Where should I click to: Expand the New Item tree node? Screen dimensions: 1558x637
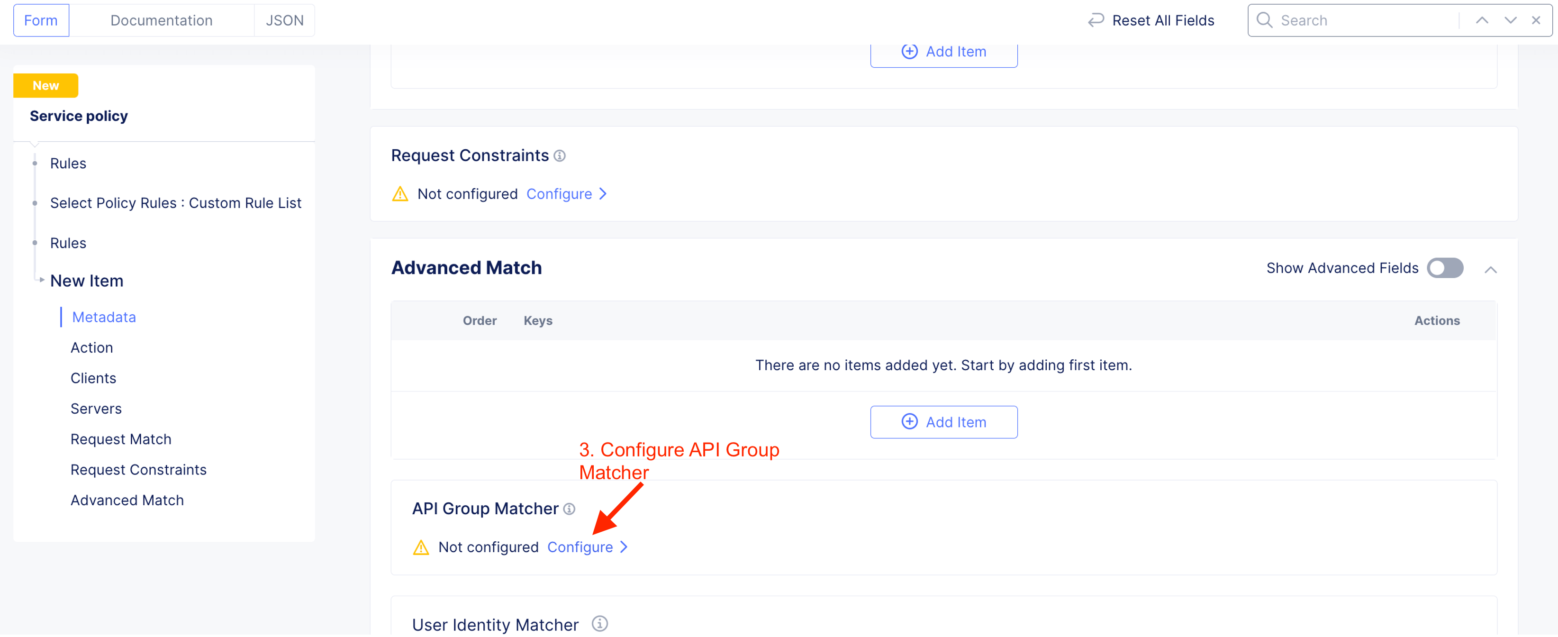pos(42,280)
